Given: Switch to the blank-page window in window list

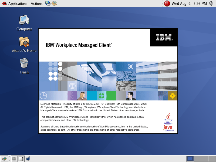Looking at the screenshot, I should tap(21, 159).
